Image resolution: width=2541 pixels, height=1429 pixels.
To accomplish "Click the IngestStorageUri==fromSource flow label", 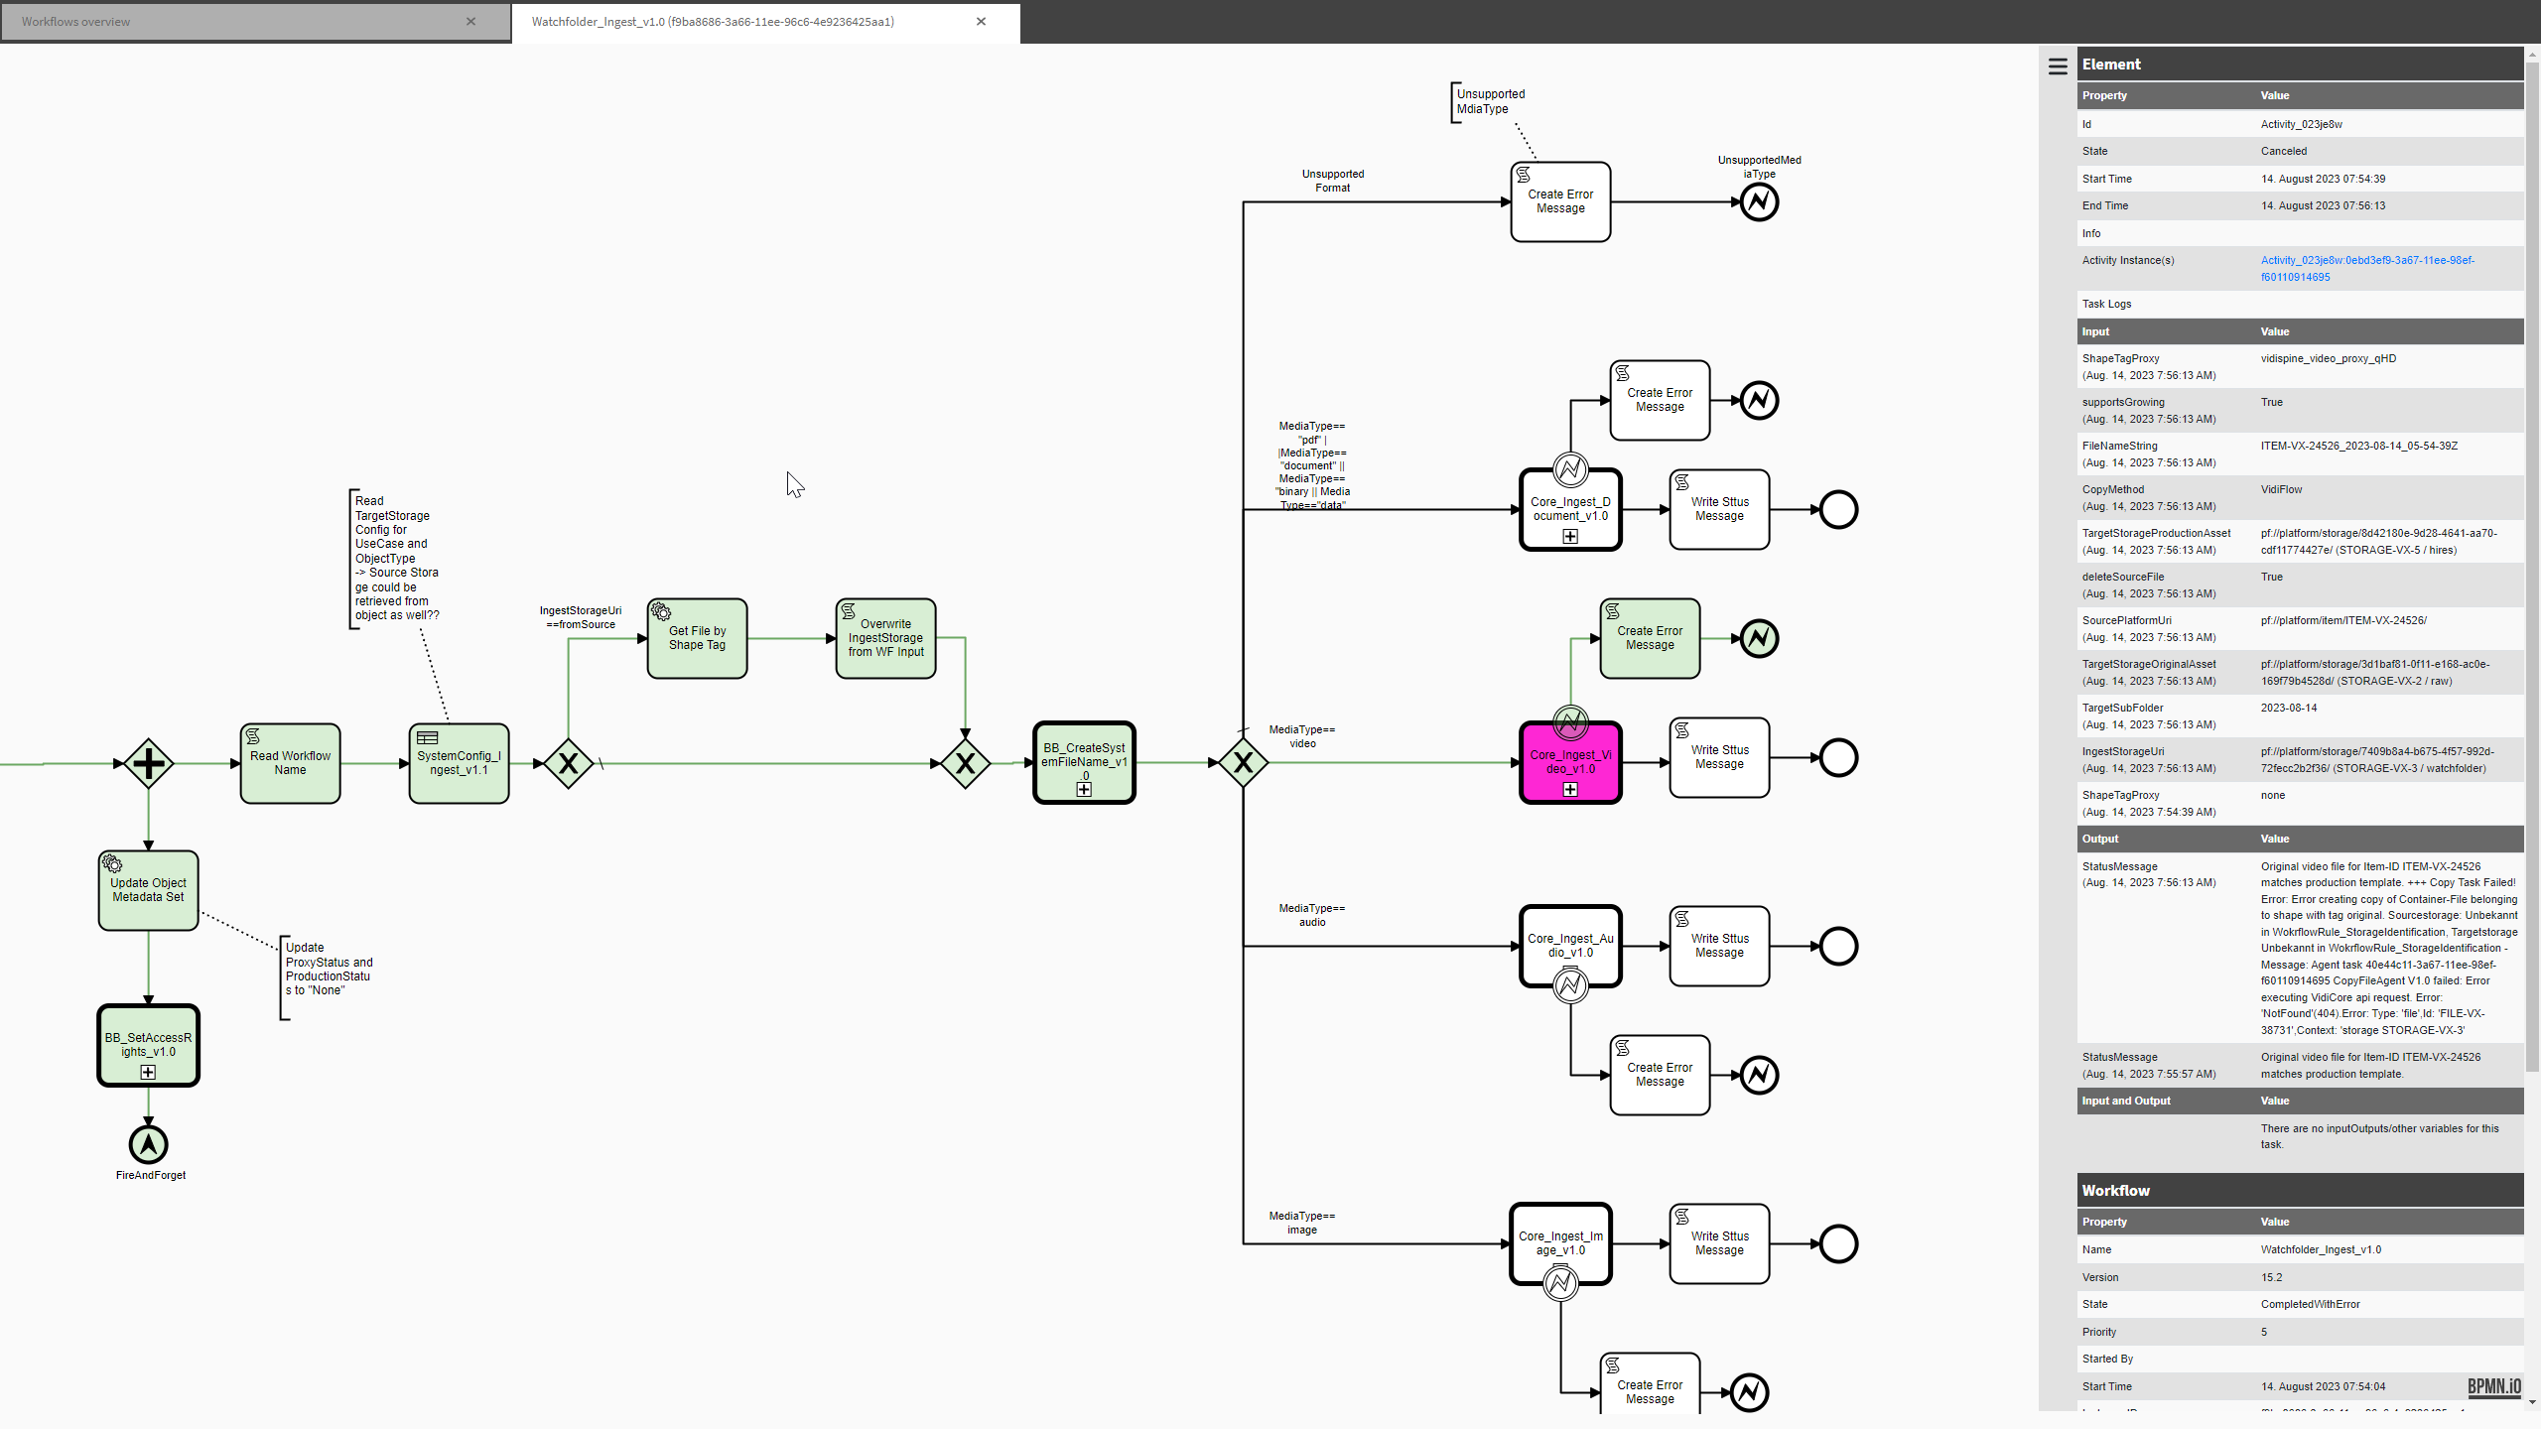I will click(581, 617).
